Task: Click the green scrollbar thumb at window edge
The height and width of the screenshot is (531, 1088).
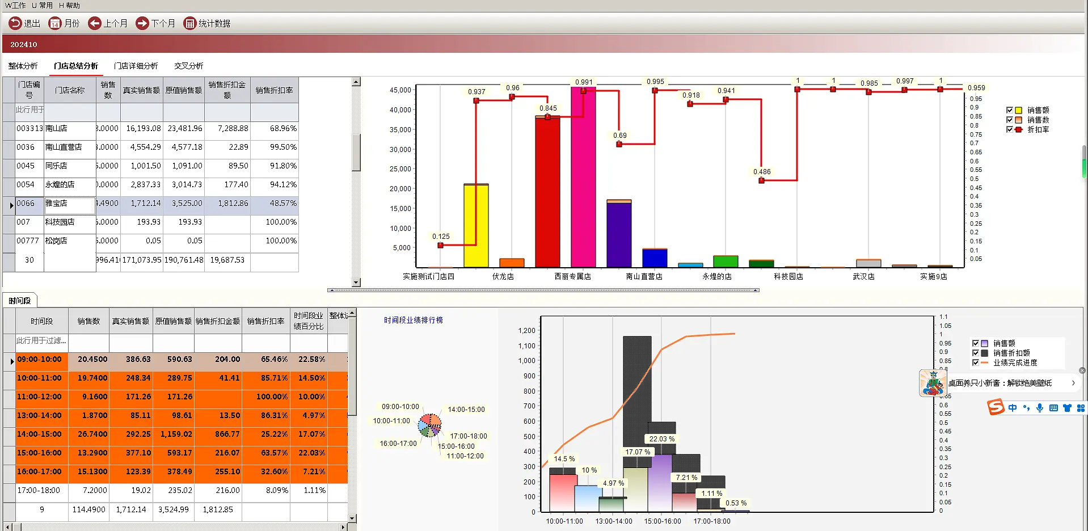Action: point(1085,168)
